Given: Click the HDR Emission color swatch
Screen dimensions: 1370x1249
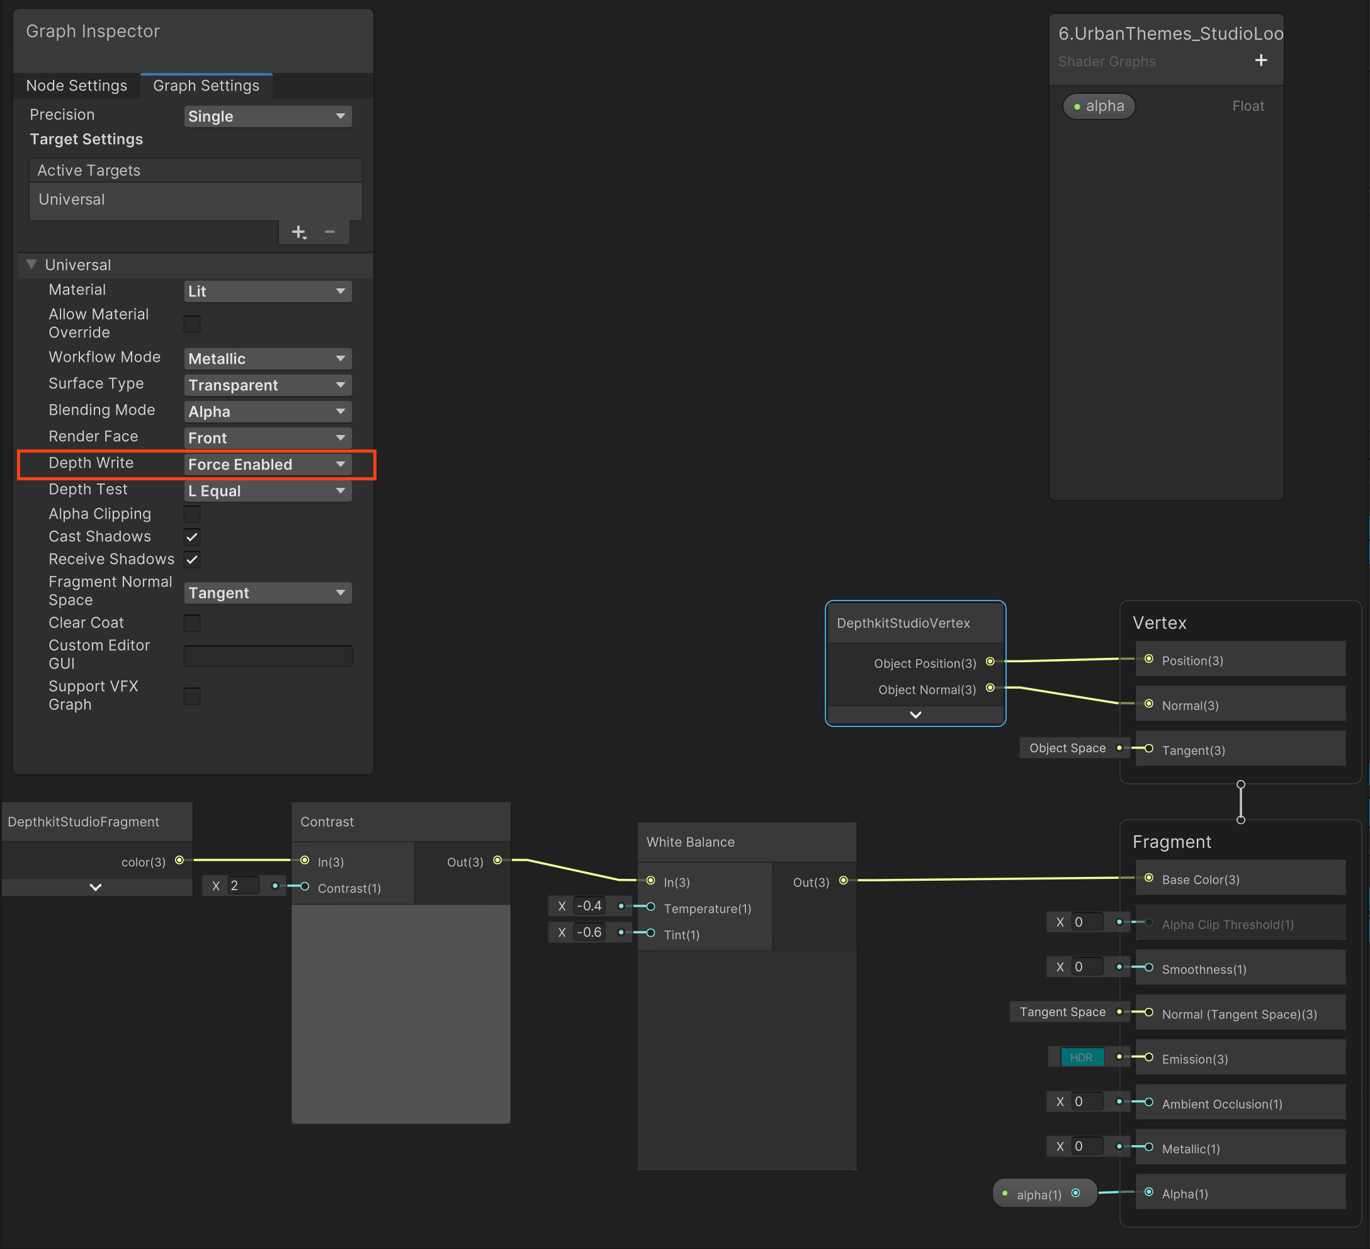Looking at the screenshot, I should coord(1081,1058).
